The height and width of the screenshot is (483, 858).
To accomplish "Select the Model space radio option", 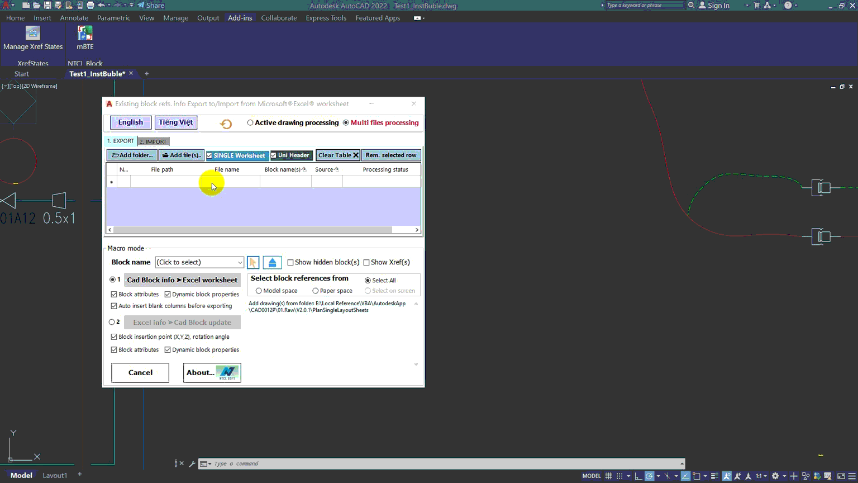I will tap(259, 291).
